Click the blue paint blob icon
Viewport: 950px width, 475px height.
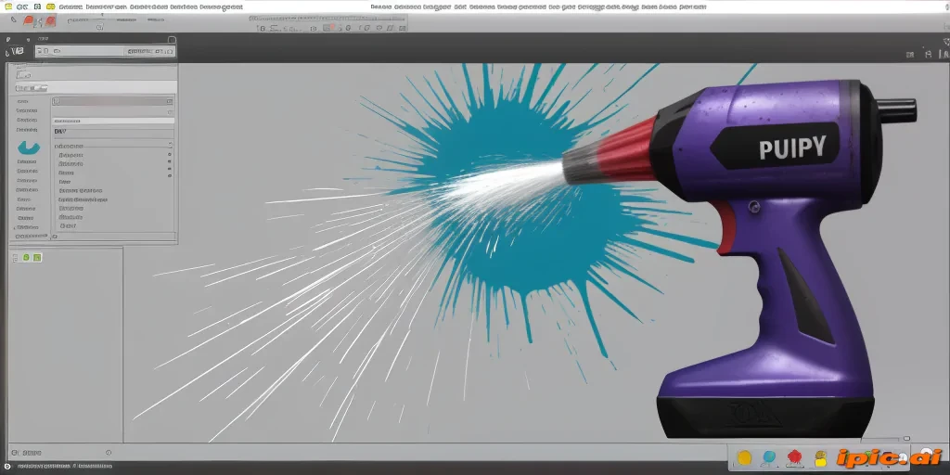(x=769, y=456)
